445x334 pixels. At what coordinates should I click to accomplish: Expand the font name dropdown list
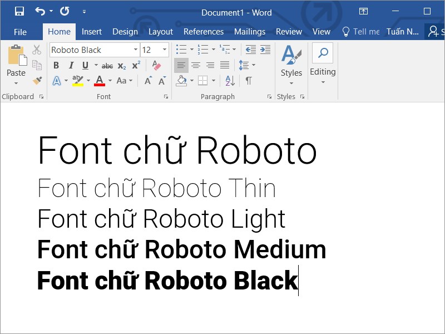coord(136,50)
